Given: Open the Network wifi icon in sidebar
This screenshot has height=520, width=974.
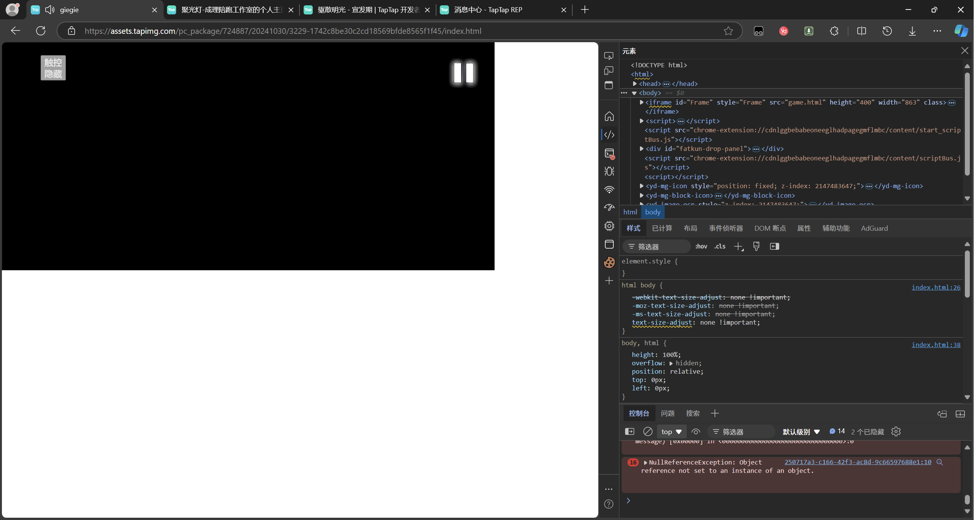Looking at the screenshot, I should coord(609,190).
